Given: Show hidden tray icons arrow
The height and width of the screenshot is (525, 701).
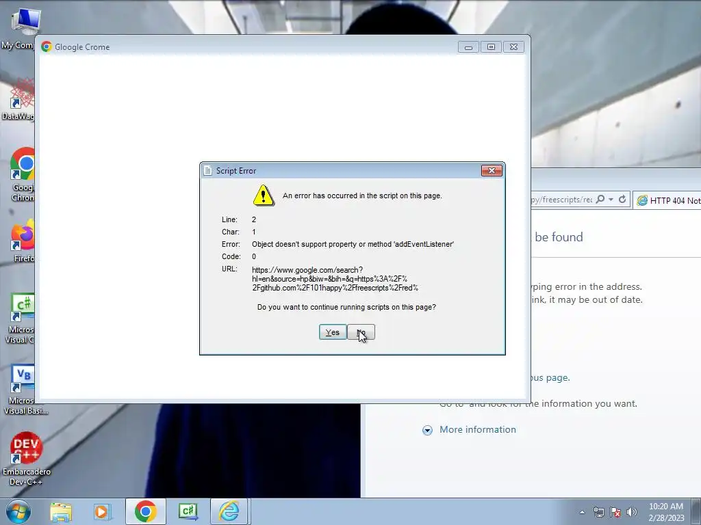Looking at the screenshot, I should pyautogui.click(x=582, y=512).
